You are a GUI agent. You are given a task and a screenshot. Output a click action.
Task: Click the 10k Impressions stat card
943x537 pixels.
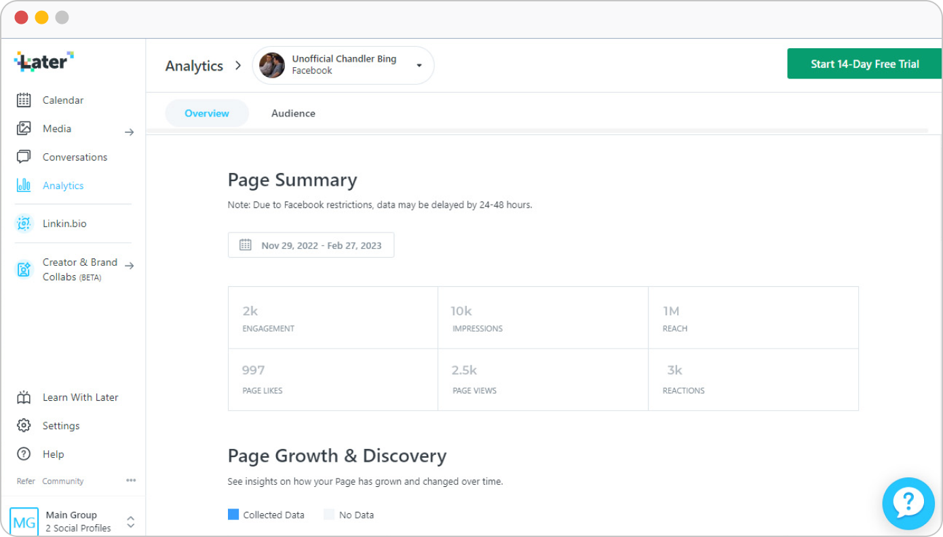[x=543, y=317]
